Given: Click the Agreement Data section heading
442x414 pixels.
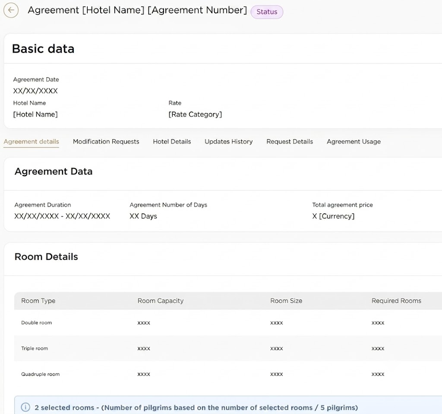Looking at the screenshot, I should (54, 171).
